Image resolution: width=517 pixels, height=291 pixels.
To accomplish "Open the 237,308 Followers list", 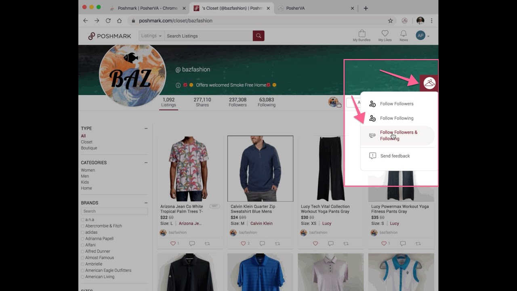I will point(237,102).
